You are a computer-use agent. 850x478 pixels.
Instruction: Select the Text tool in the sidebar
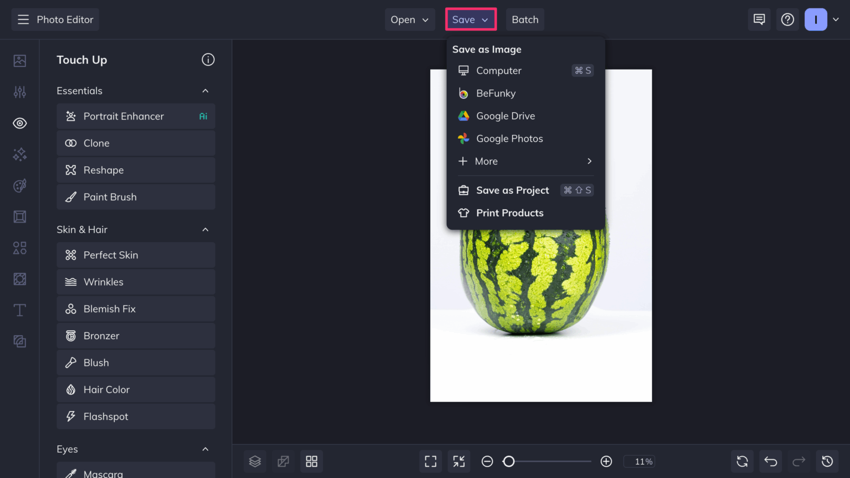(x=20, y=310)
